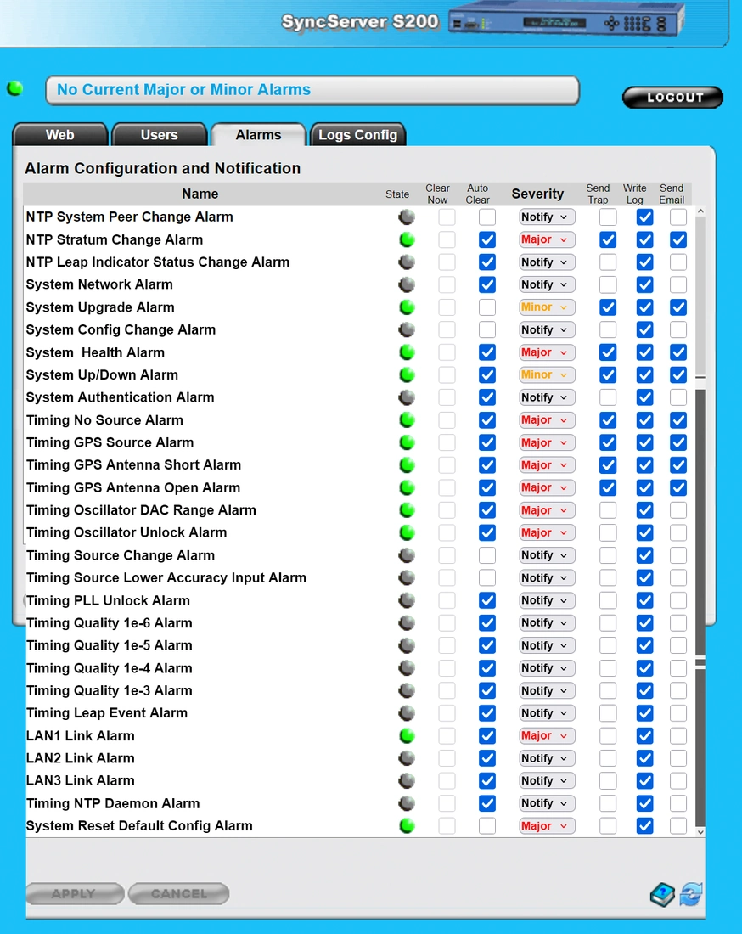Click the alarm list scroll down arrow
This screenshot has height=934, width=742.
point(701,832)
